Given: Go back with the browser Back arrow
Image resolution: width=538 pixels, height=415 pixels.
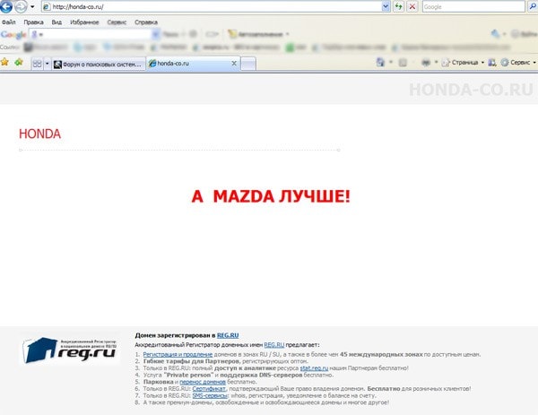Looking at the screenshot, I should 6,6.
